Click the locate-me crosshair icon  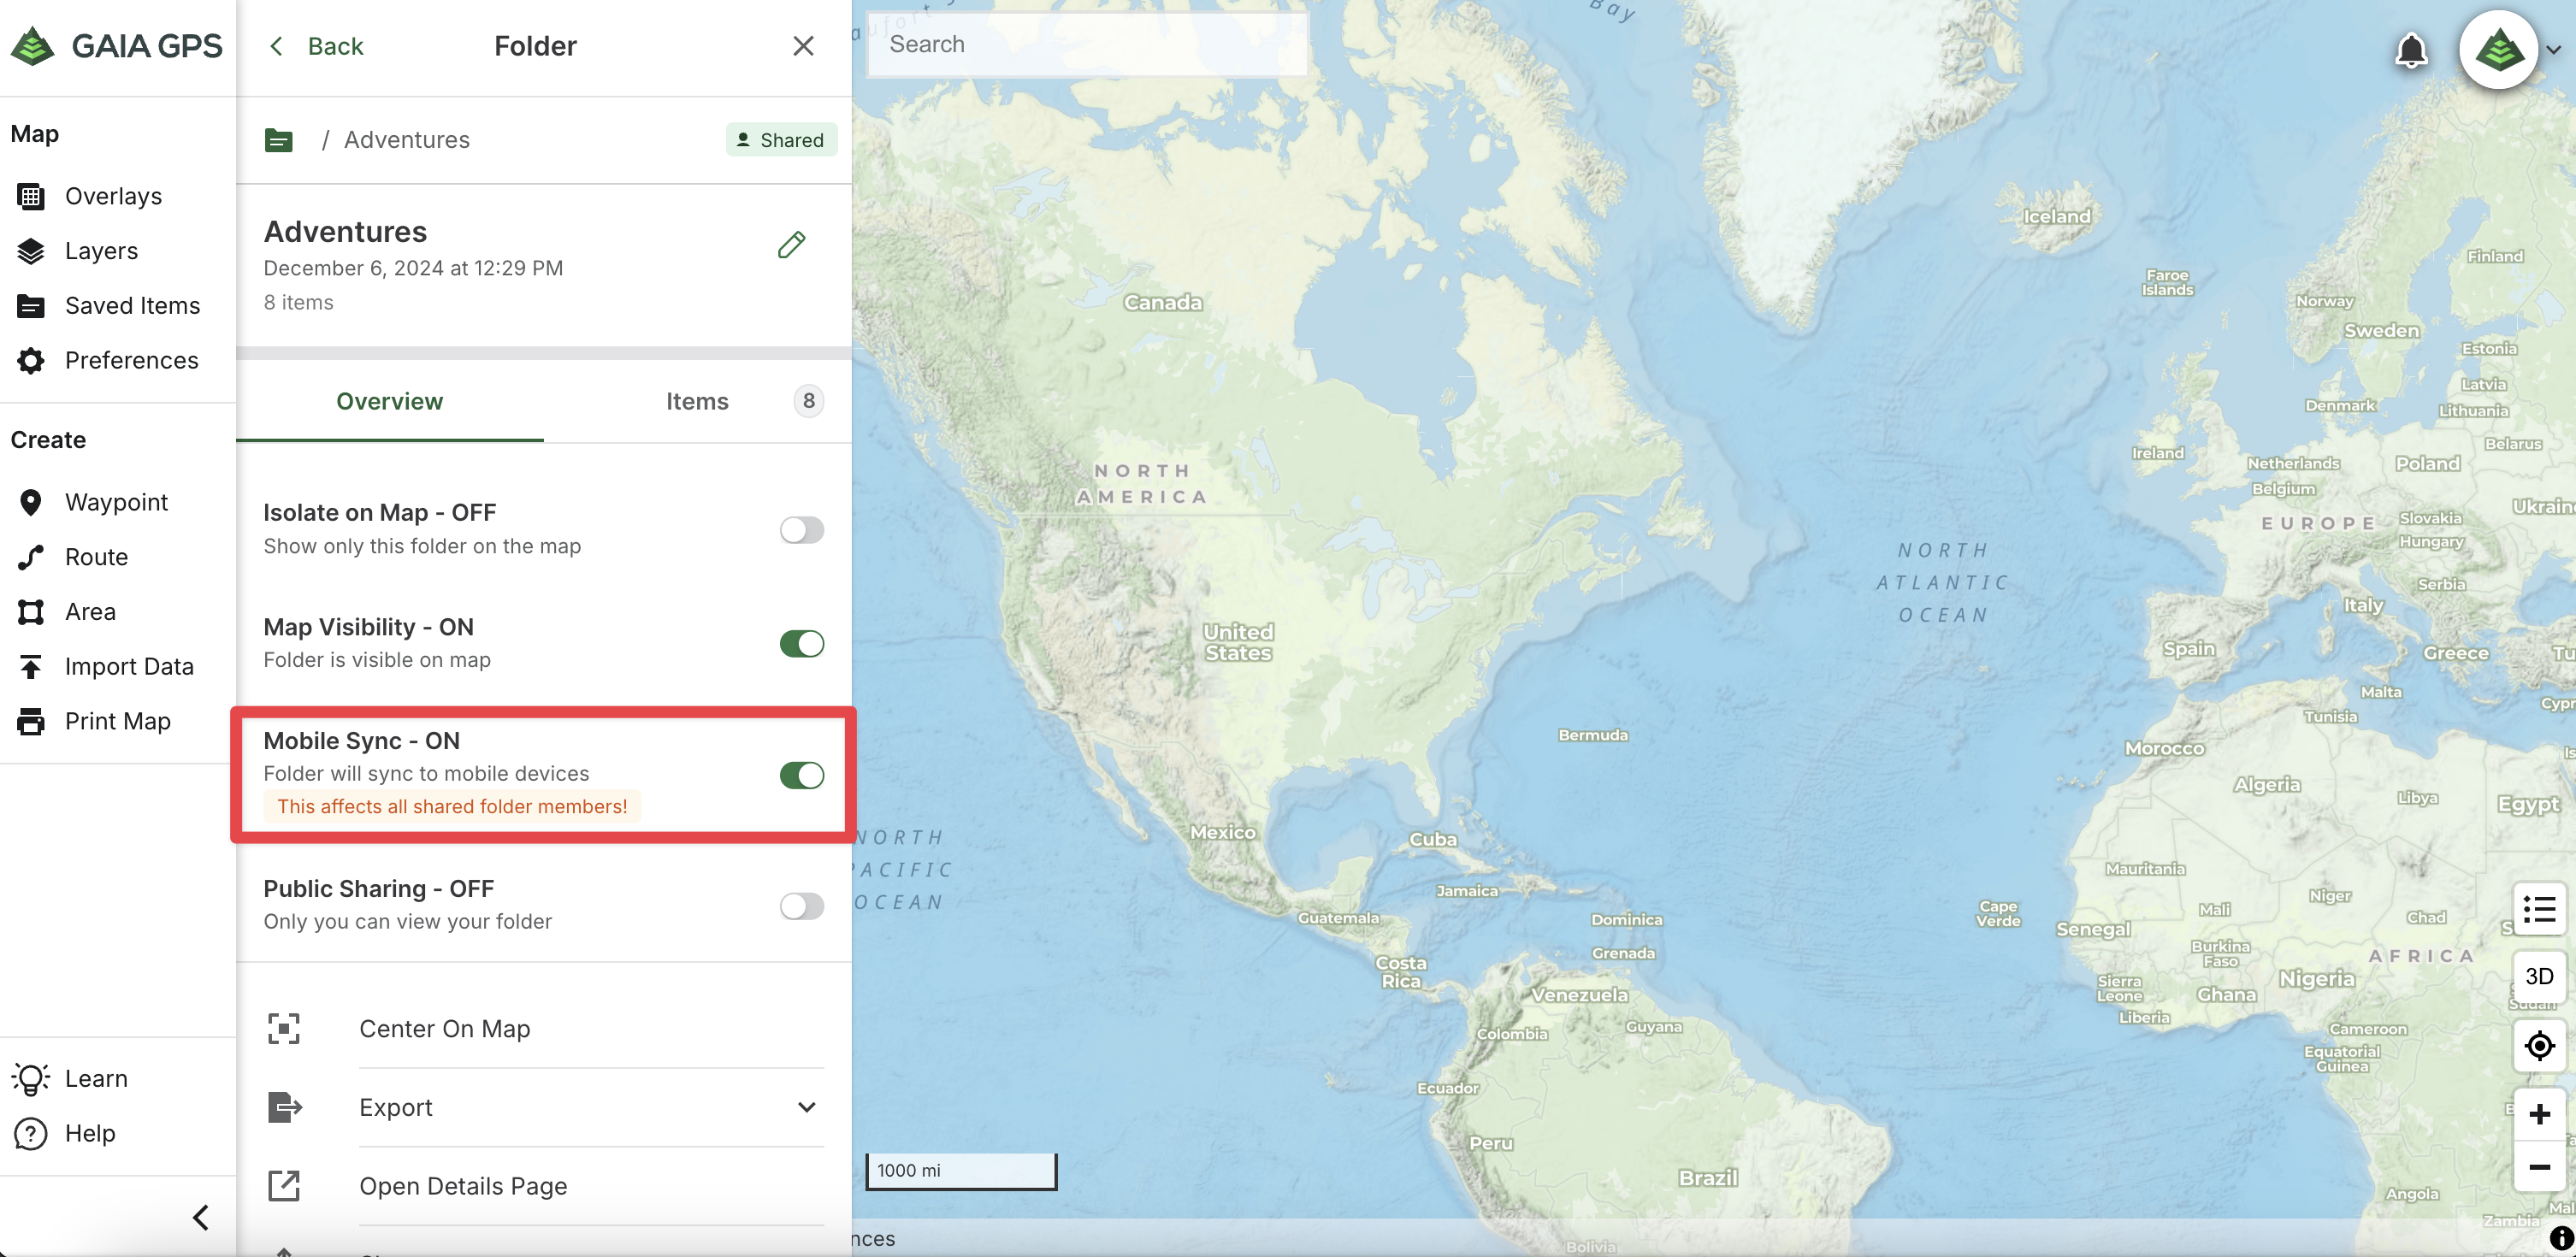tap(2539, 1046)
